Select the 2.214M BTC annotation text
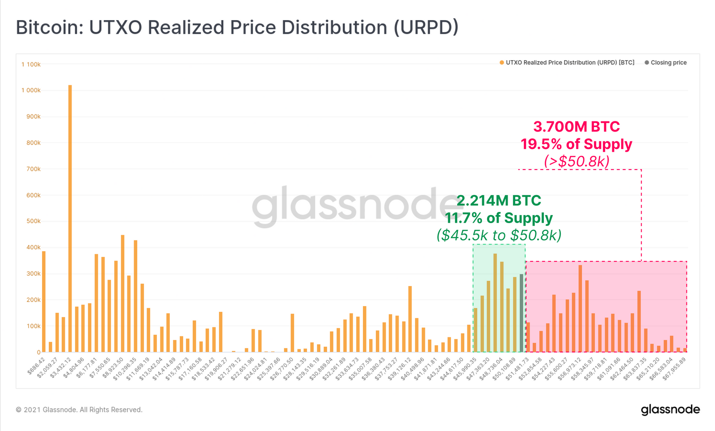 tap(499, 201)
